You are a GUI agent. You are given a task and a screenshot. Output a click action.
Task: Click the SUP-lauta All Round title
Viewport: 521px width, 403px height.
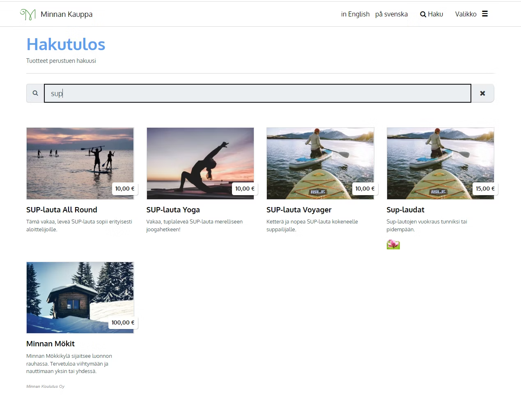(62, 210)
